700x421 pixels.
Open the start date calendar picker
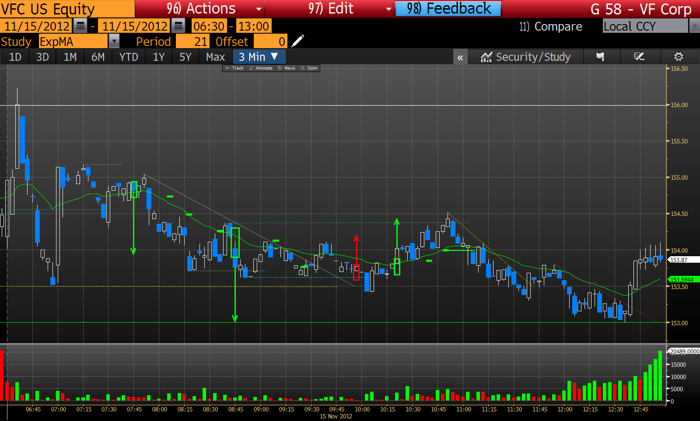80,26
